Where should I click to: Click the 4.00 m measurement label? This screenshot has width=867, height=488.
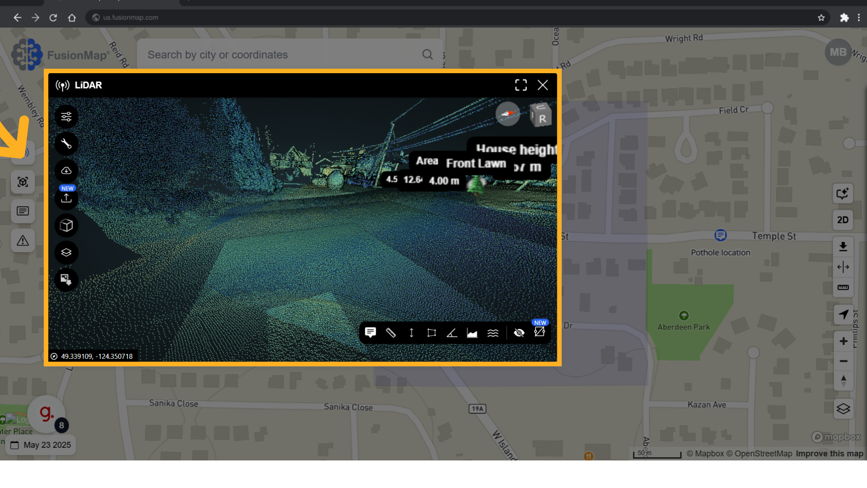[x=444, y=181]
